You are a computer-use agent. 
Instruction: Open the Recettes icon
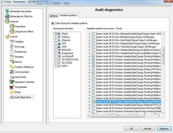click(x=12, y=57)
